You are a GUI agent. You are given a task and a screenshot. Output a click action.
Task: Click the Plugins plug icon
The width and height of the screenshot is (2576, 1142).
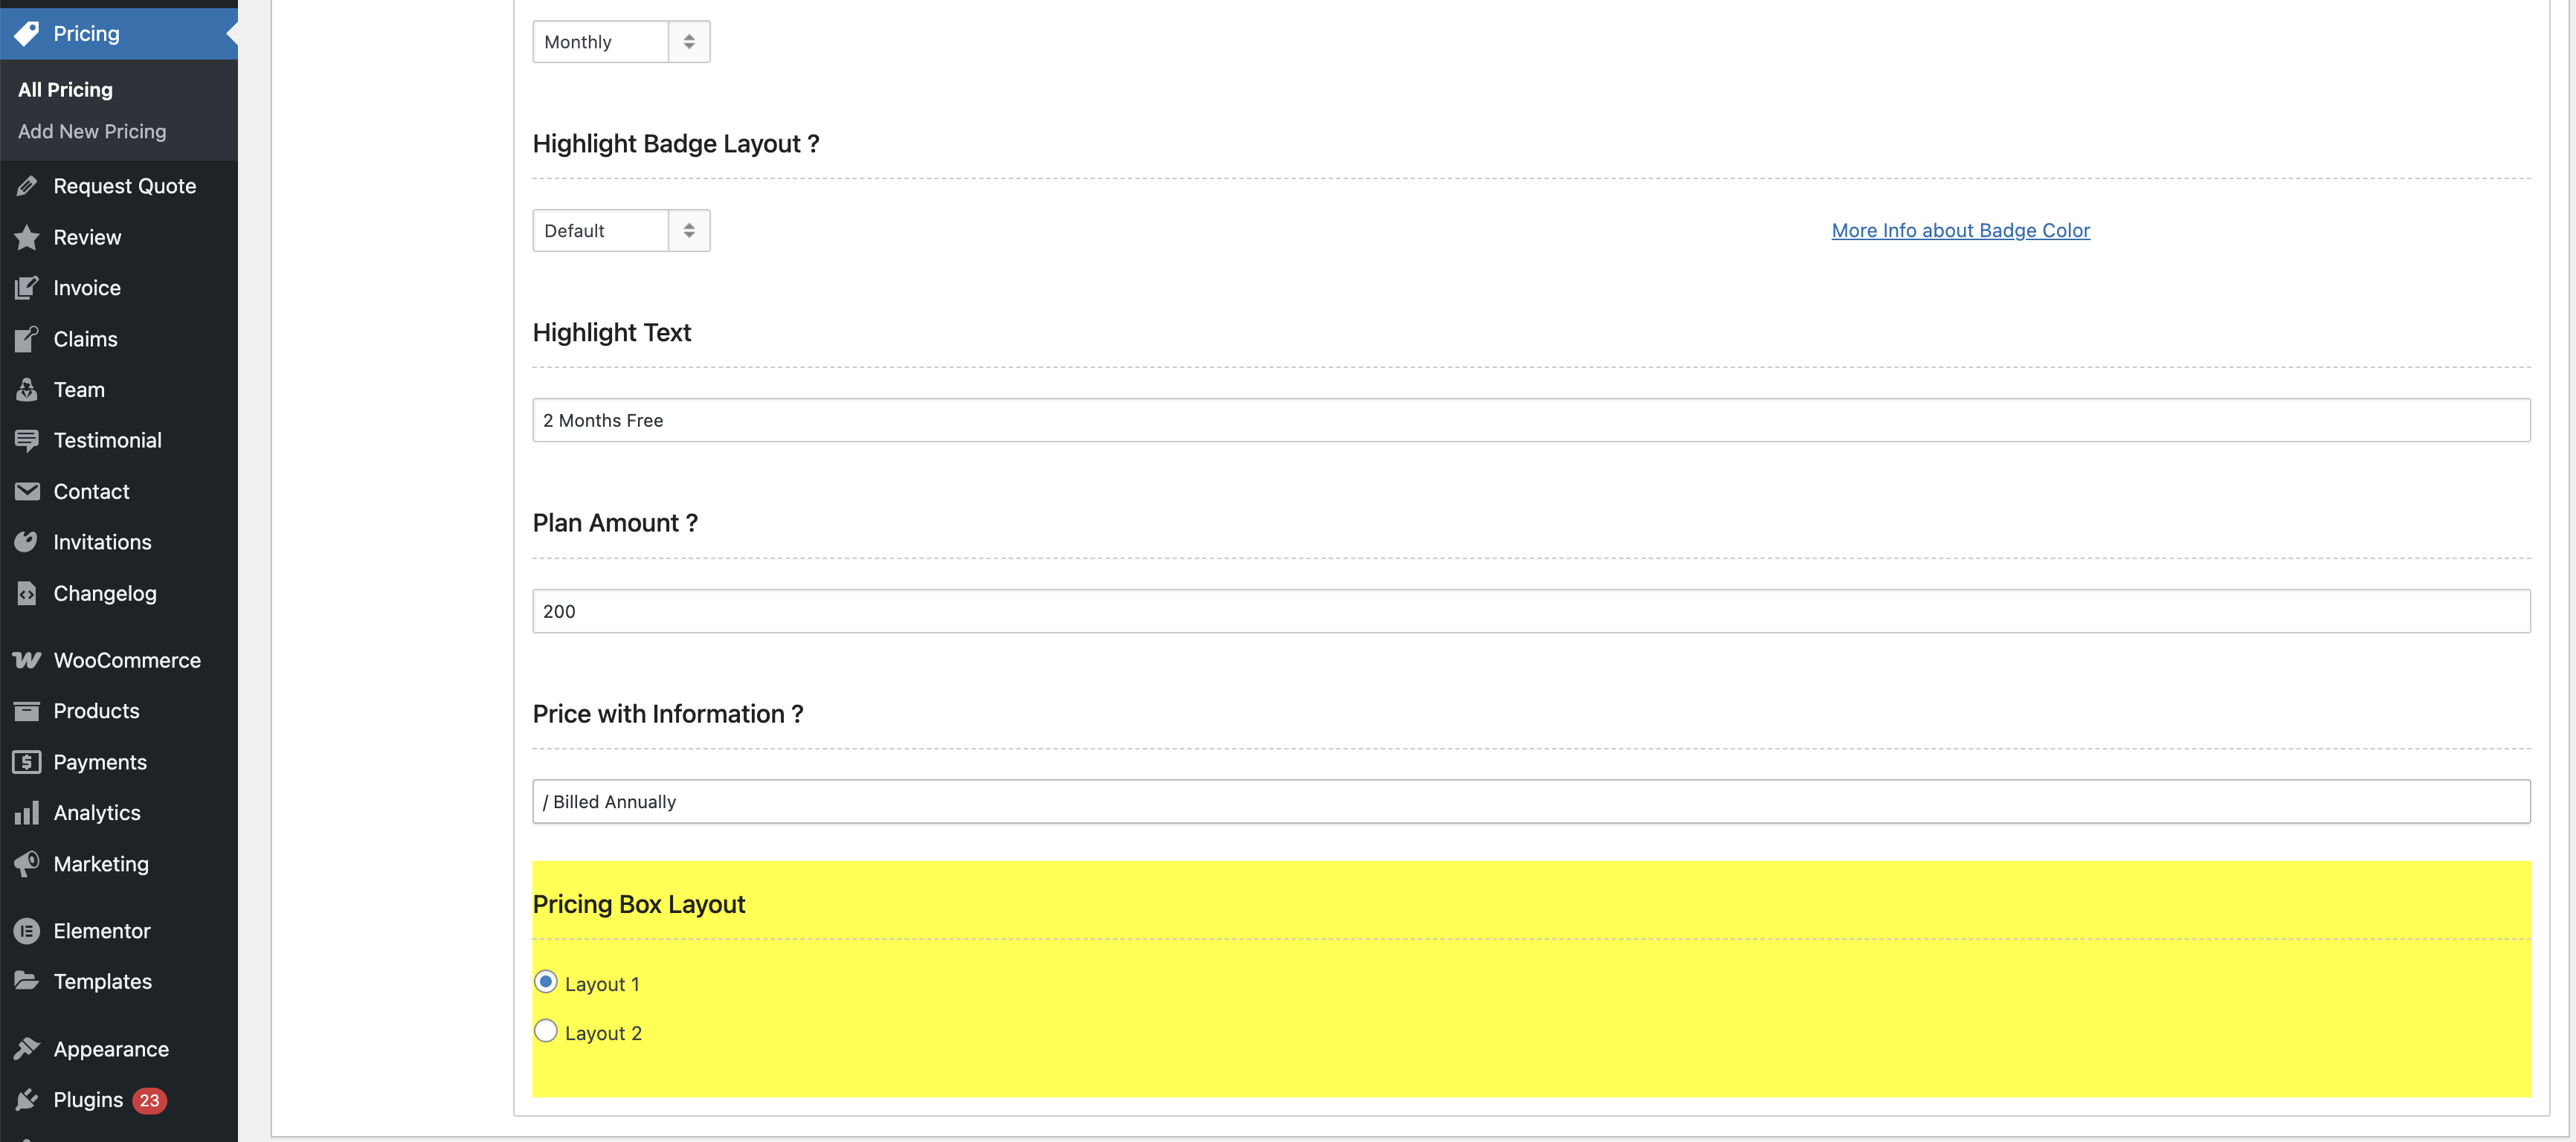[x=27, y=1100]
